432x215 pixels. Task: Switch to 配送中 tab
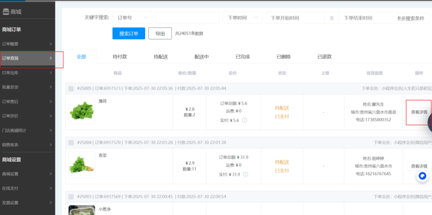pyautogui.click(x=202, y=57)
